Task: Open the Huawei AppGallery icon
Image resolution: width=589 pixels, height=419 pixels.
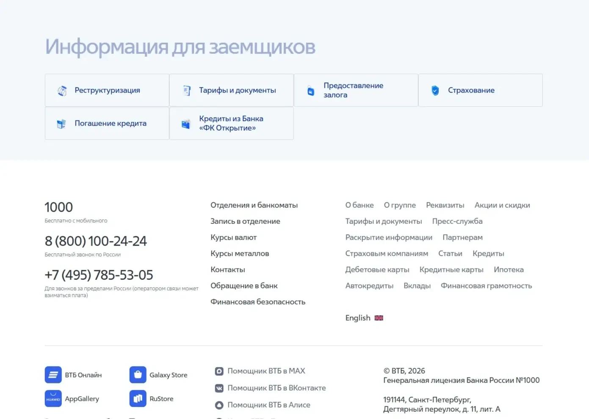Action: [x=53, y=399]
